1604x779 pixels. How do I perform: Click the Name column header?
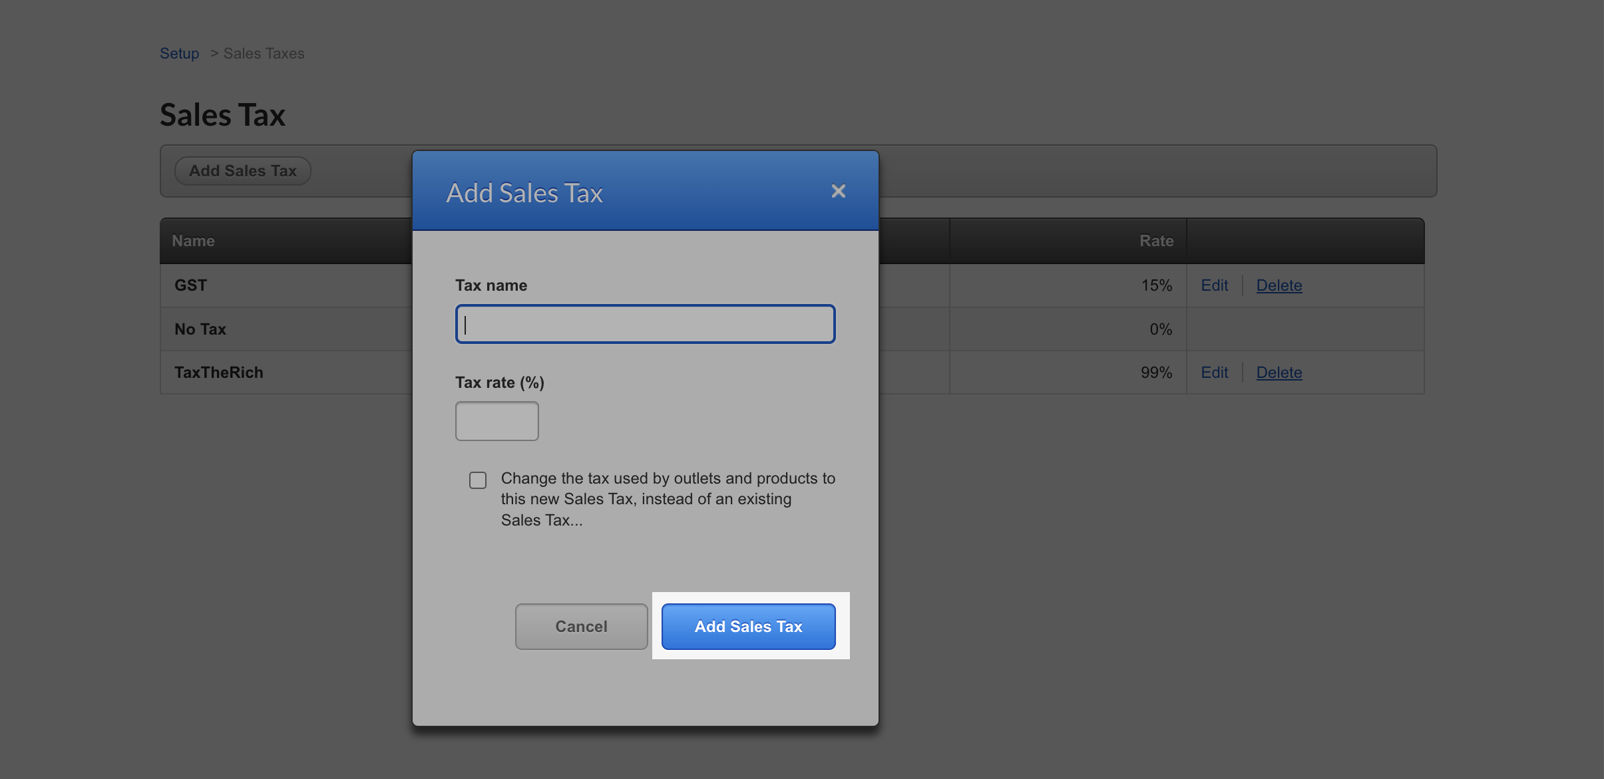(193, 241)
